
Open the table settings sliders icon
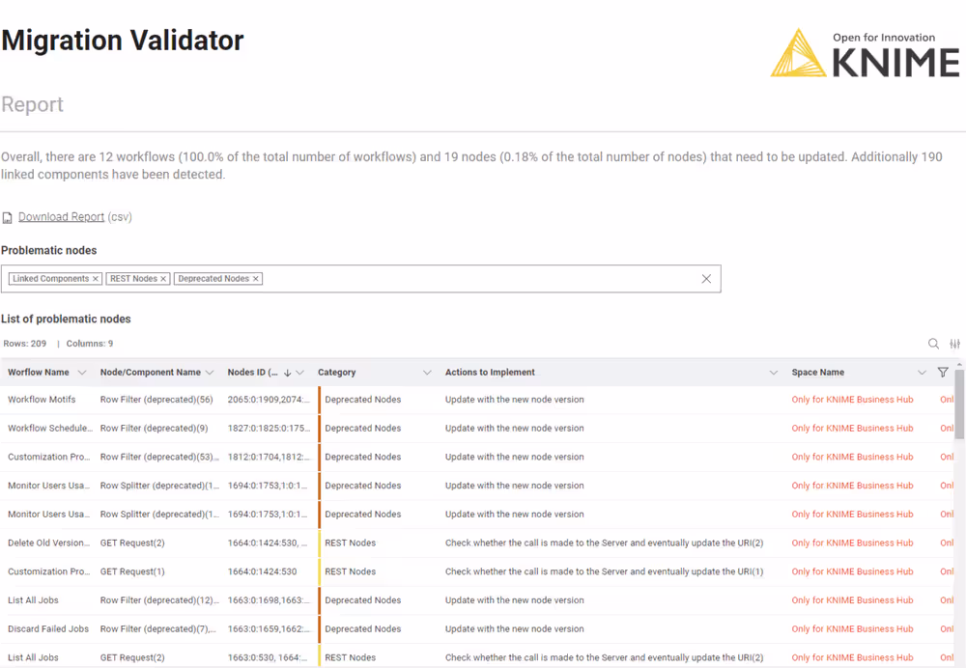[954, 343]
